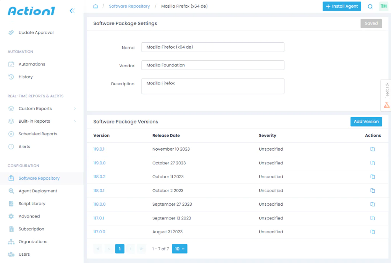Screen dimensions: 391x263
Task: Open version 118.0.0 link
Action: point(100,204)
